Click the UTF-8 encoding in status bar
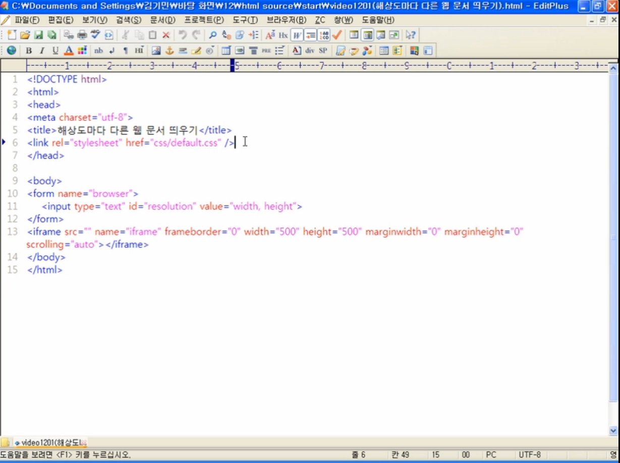The image size is (620, 463). [530, 455]
